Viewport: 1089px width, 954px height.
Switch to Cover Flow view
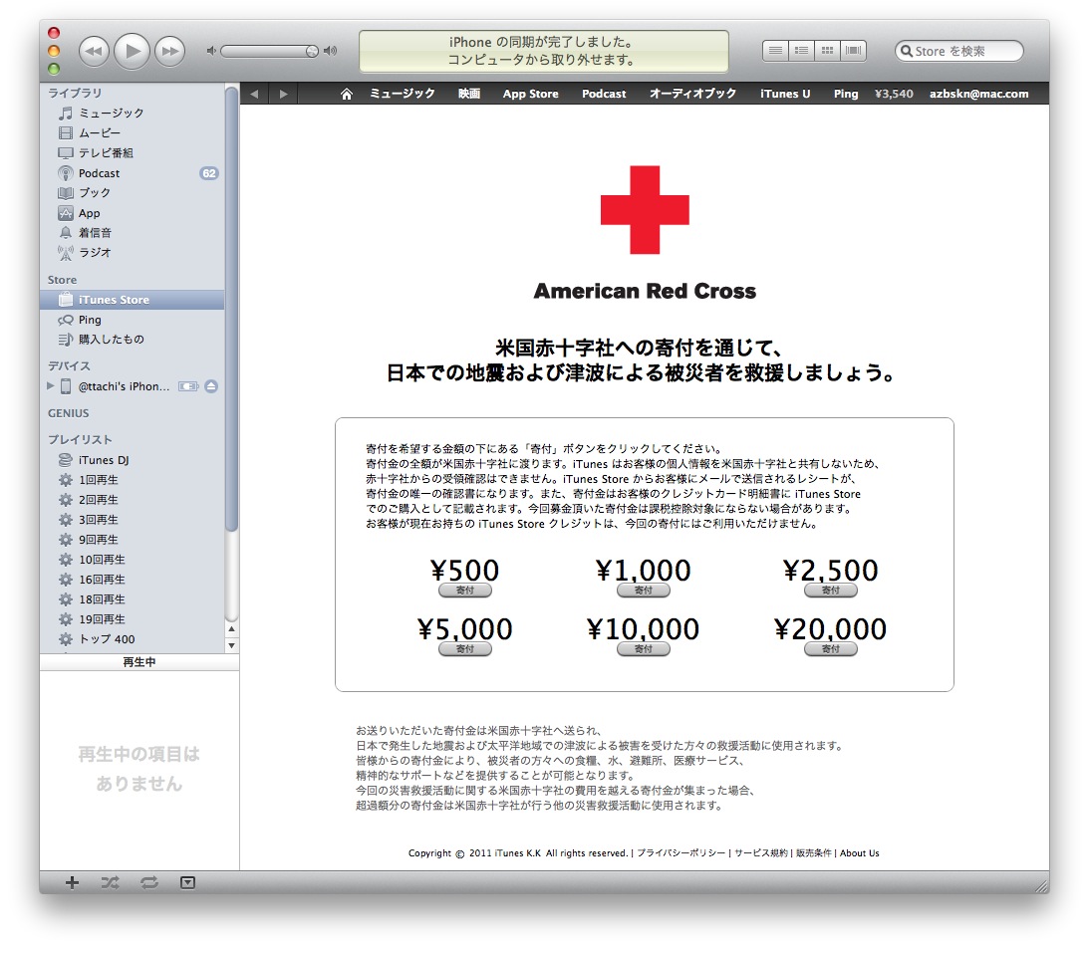(x=854, y=51)
